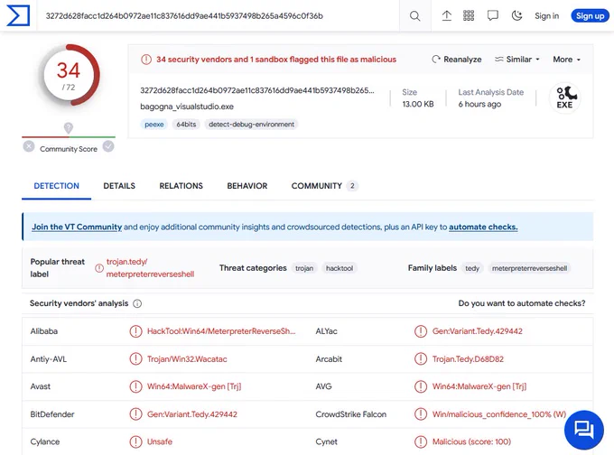
Task: Click the 64bits tag
Action: tap(186, 125)
